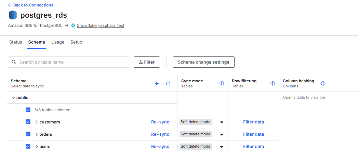This screenshot has width=358, height=168.
Task: Uncheck the customers table checkbox
Action: click(28, 122)
